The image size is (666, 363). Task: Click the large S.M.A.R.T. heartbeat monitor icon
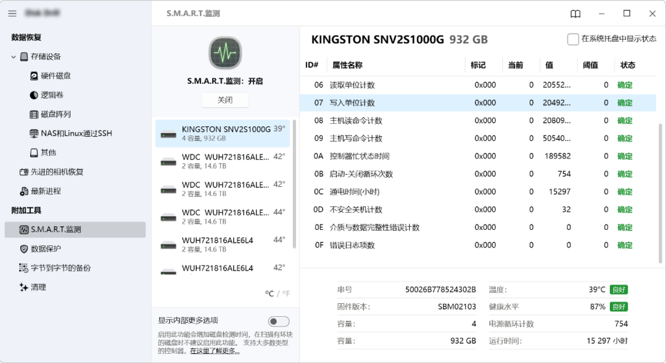[x=225, y=52]
